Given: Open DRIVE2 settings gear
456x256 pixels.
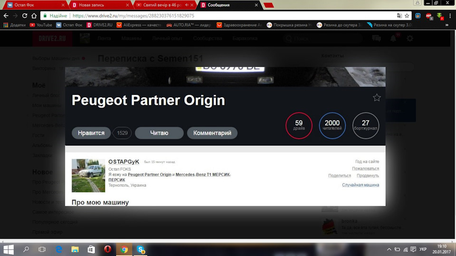Looking at the screenshot, I should click(410, 38).
